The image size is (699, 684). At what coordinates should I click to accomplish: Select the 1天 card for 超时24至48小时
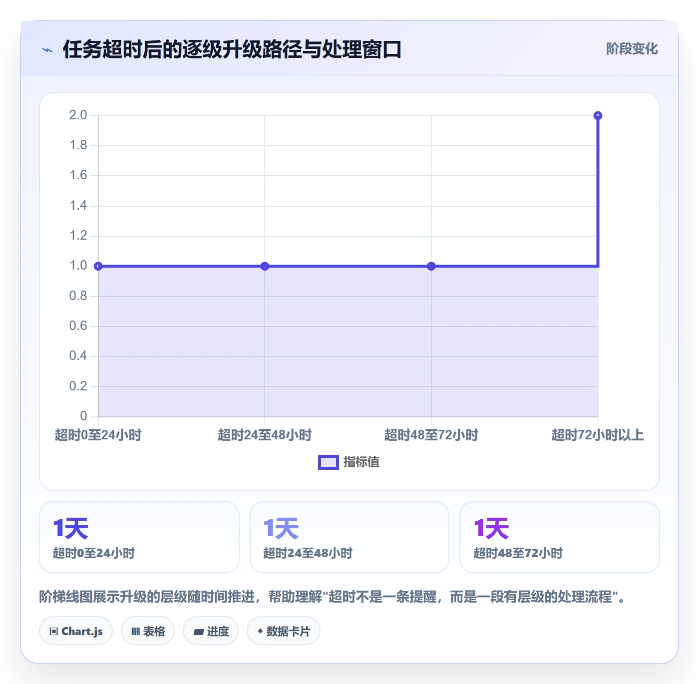coord(349,537)
